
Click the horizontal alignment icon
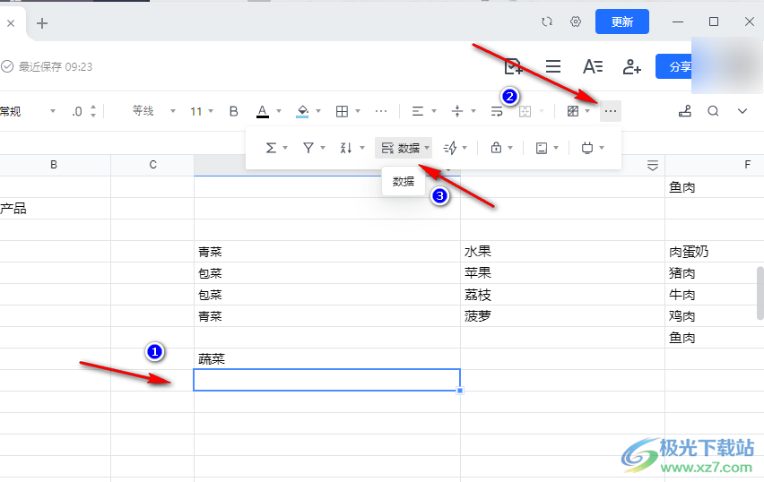(418, 111)
